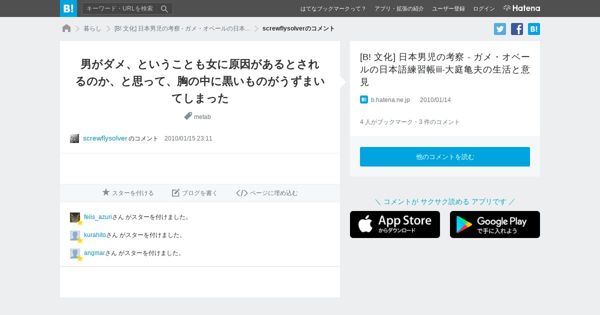The width and height of the screenshot is (600, 315).
Task: Open the ログイン link
Action: click(484, 8)
